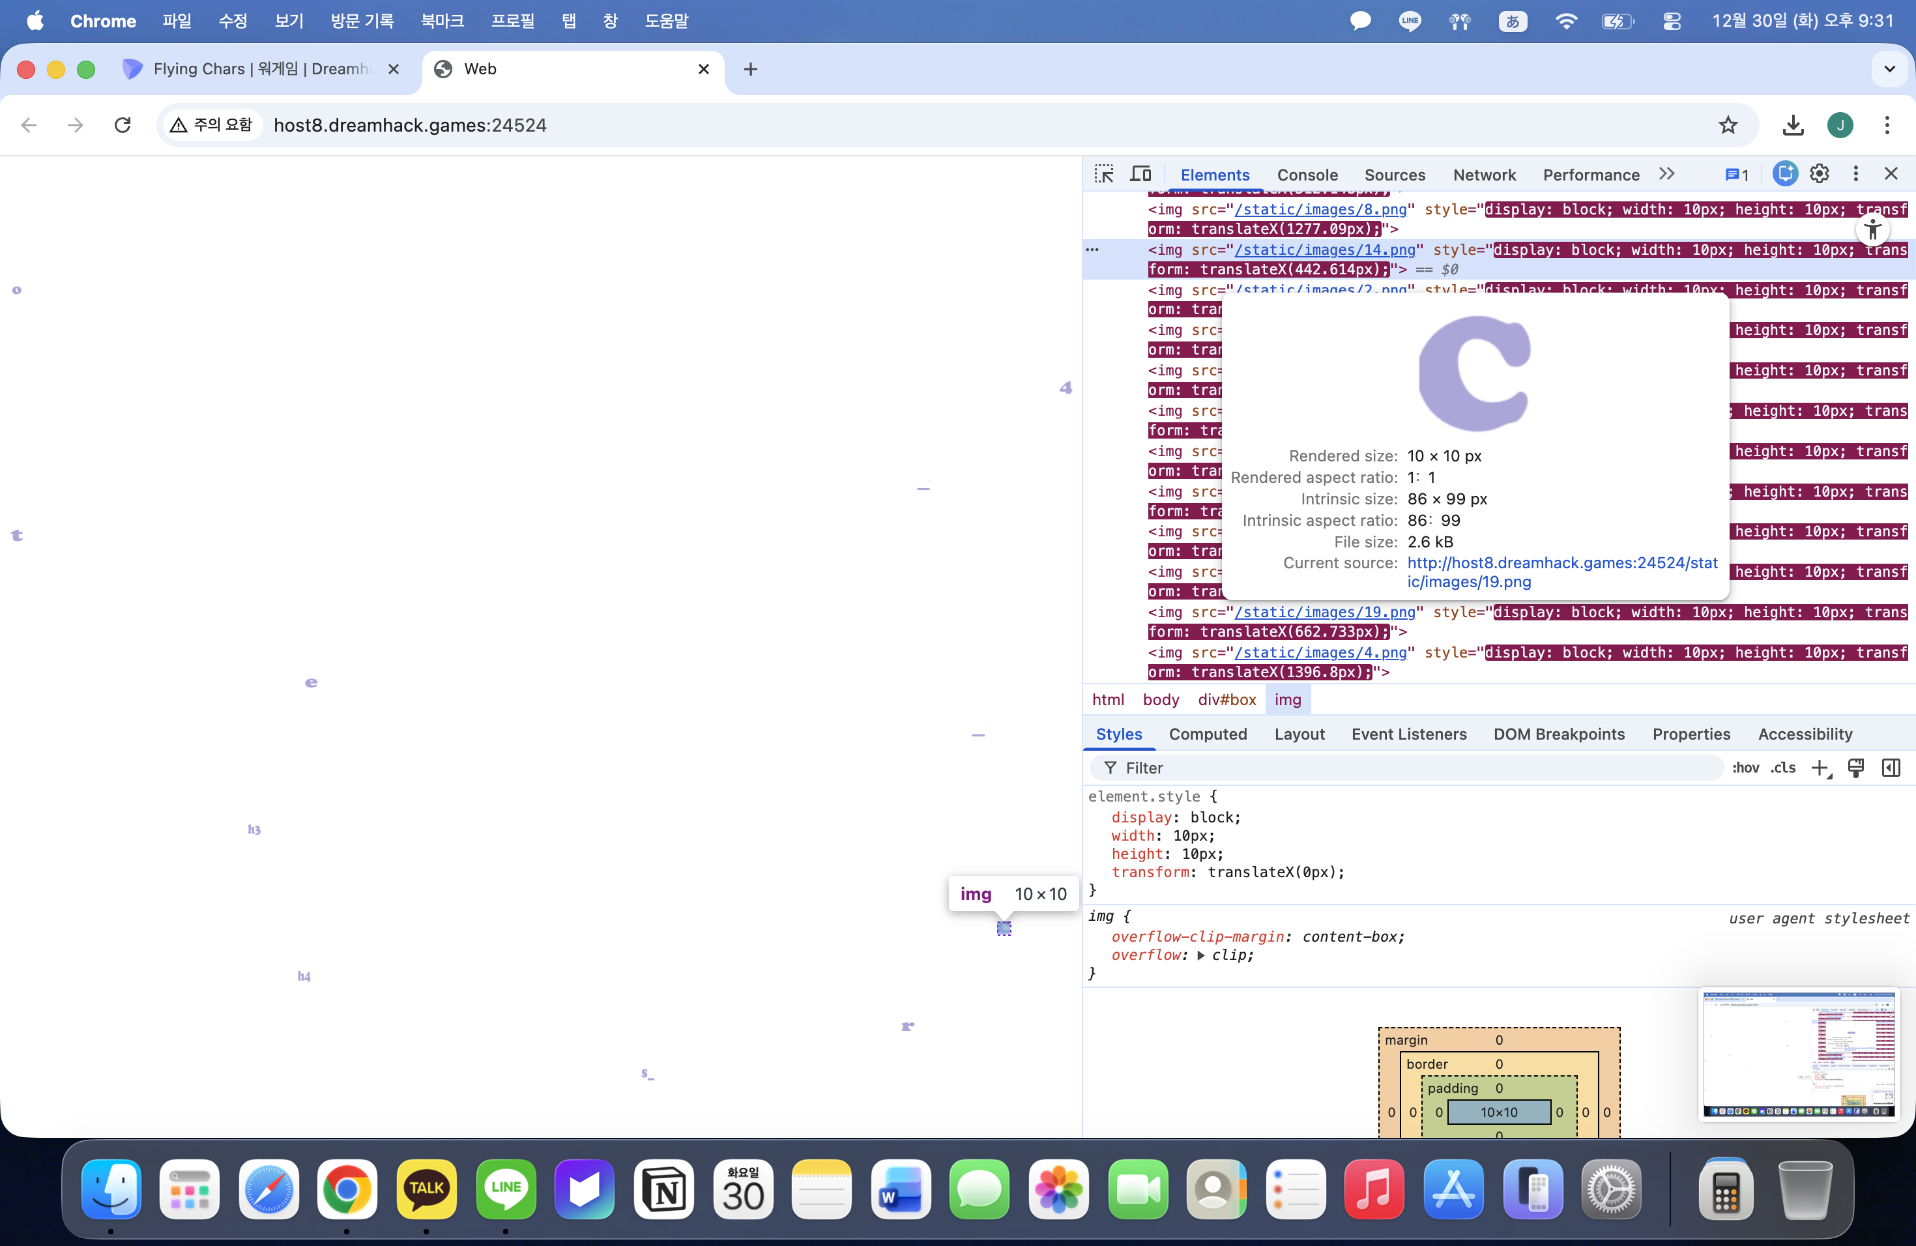The image size is (1916, 1246).
Task: Click the AI assistance icon in DevTools
Action: (x=1784, y=174)
